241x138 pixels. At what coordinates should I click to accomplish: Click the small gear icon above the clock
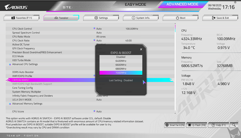(235, 2)
